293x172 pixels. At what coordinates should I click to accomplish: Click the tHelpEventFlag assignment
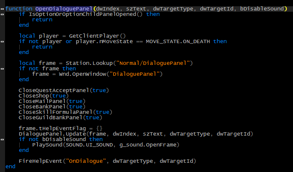(x=60, y=128)
